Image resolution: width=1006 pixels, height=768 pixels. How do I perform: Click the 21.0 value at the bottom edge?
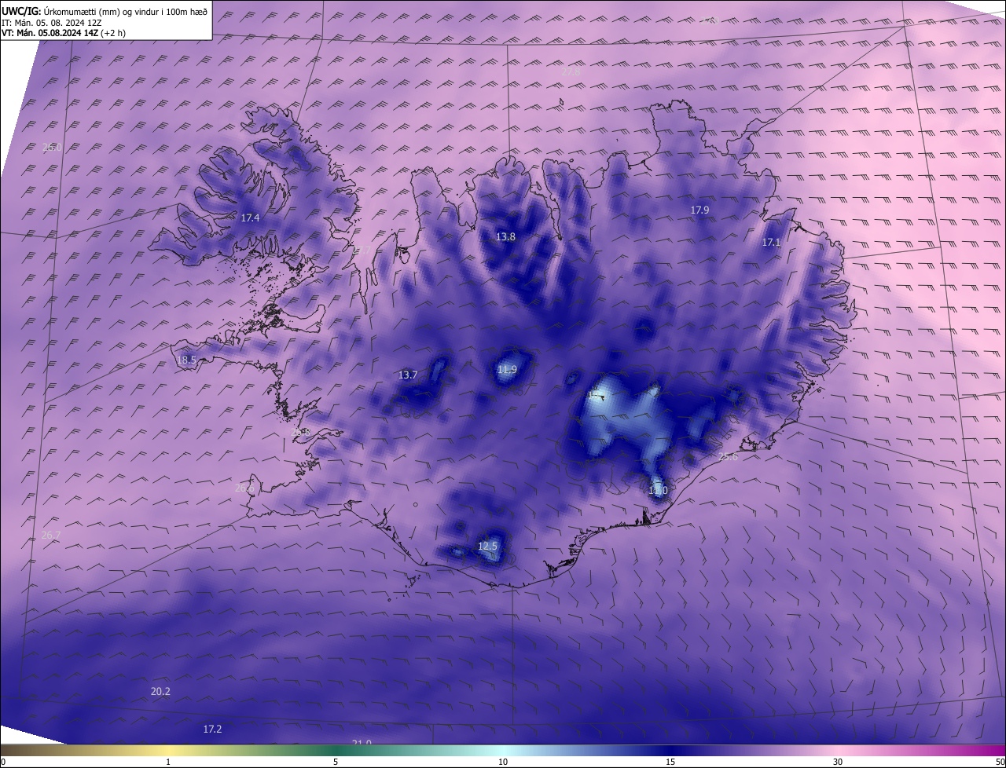coord(362,742)
